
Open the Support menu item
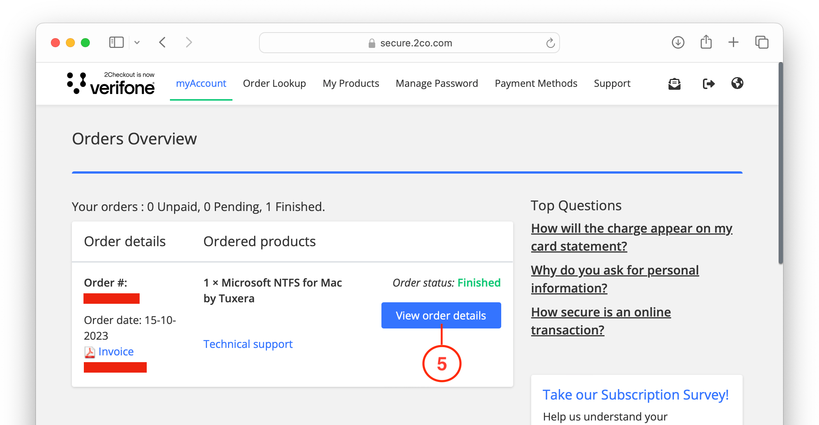[612, 83]
